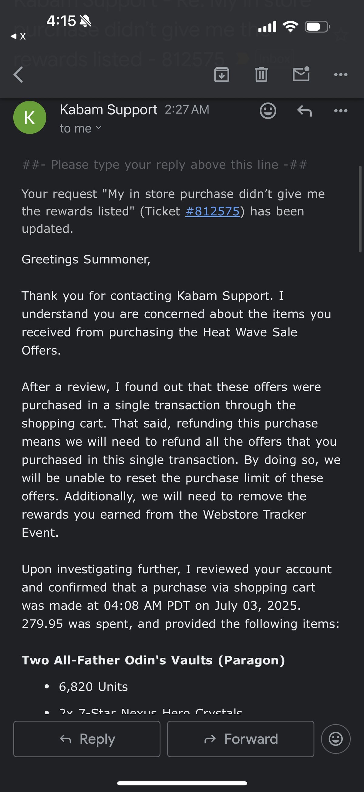Click the email scrollbar on right edge
This screenshot has height=792, width=364.
tap(360, 209)
